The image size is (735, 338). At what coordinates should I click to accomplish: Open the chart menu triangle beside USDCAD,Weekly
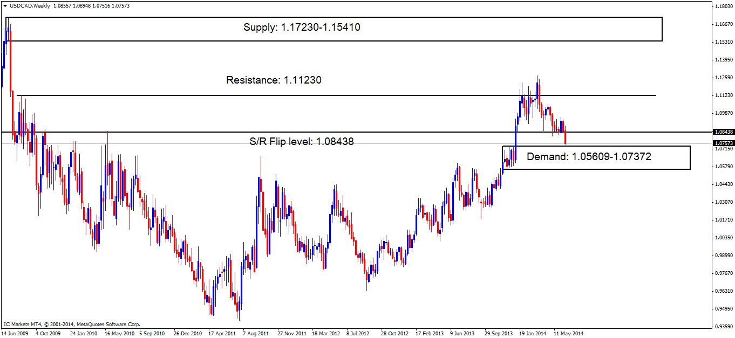point(4,5)
